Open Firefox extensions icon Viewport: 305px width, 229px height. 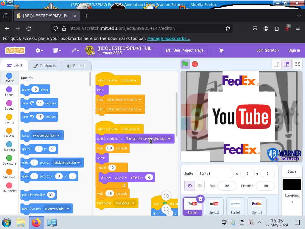(276, 28)
